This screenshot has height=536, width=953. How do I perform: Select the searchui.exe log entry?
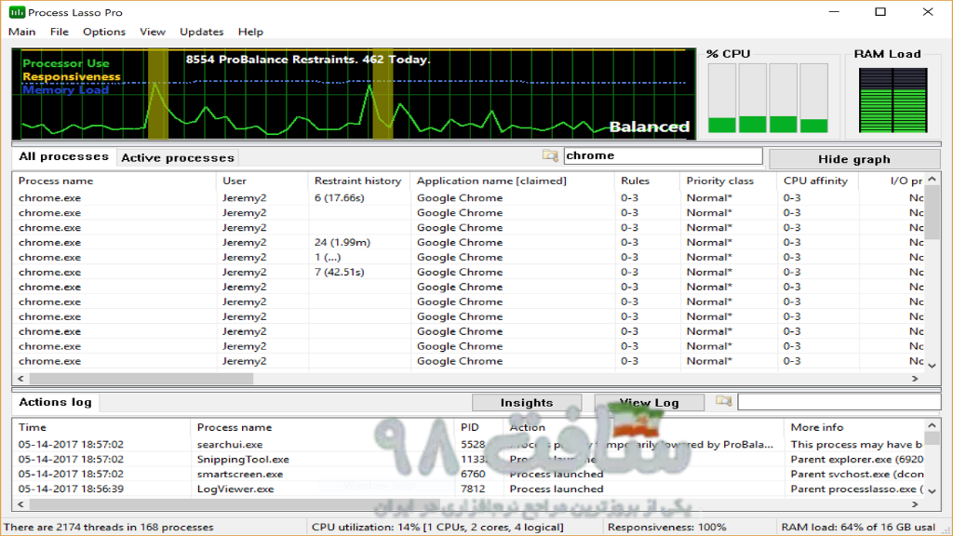[468, 445]
